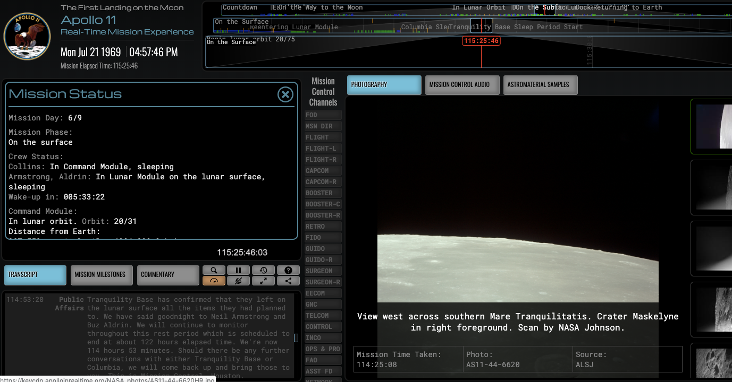Image resolution: width=732 pixels, height=382 pixels.
Task: Open the help question mark button
Action: point(288,270)
